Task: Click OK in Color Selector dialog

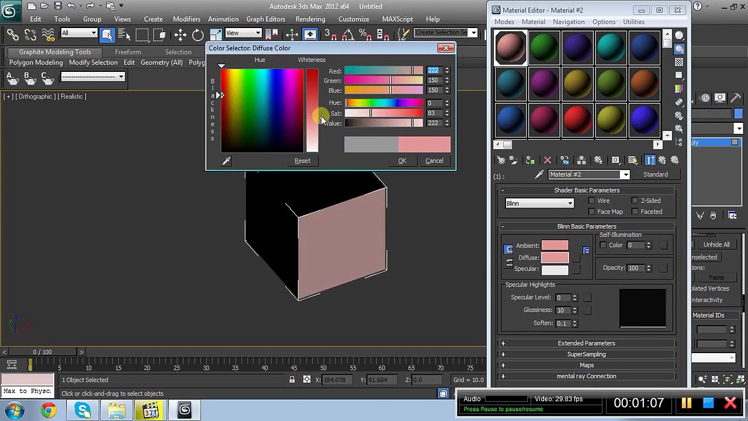Action: 402,161
